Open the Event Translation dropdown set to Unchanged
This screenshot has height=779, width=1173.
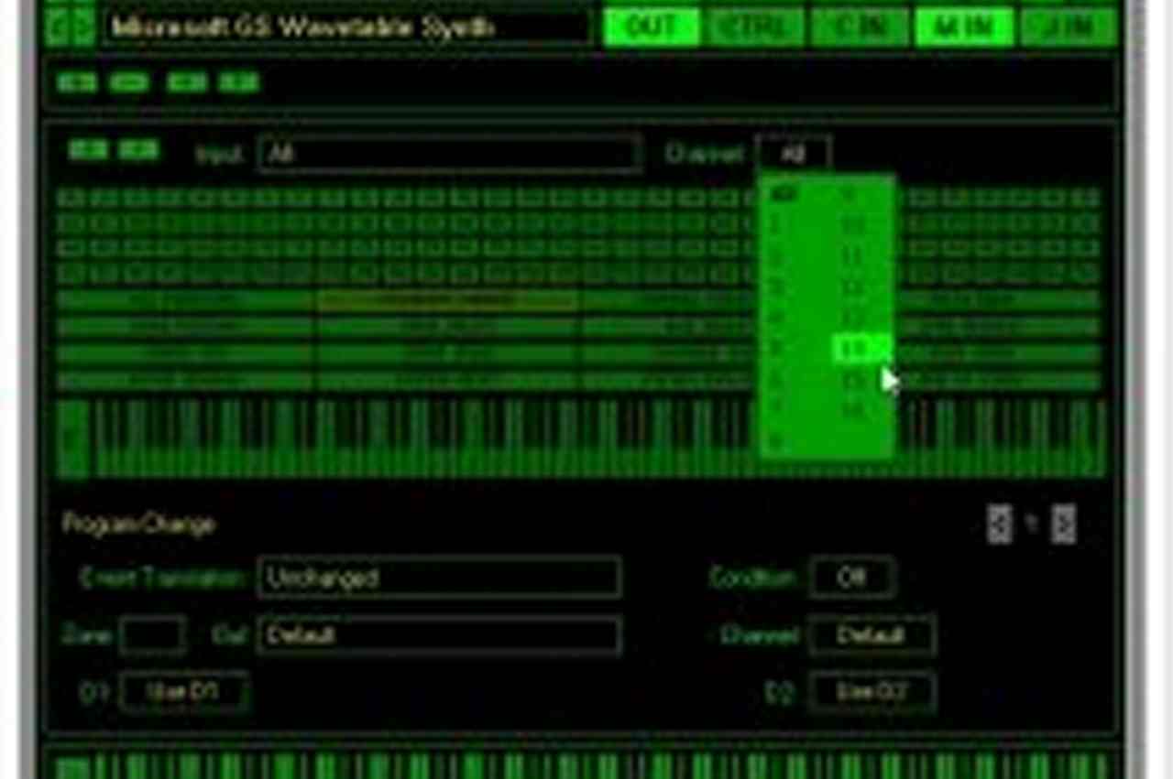pos(439,579)
